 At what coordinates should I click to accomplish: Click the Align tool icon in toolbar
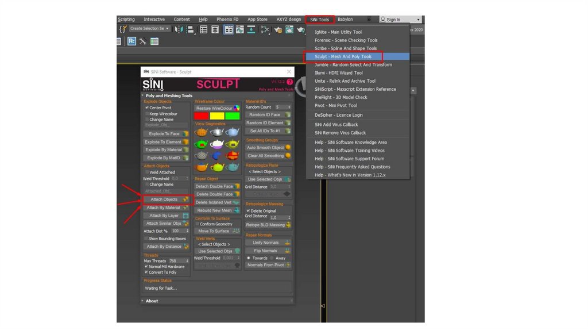coord(190,29)
